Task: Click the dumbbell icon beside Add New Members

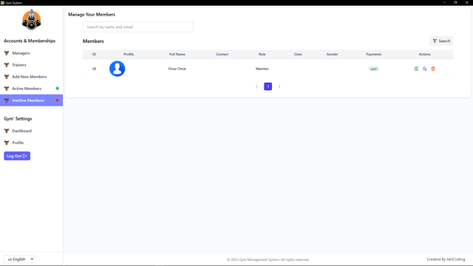Action: tap(7, 77)
